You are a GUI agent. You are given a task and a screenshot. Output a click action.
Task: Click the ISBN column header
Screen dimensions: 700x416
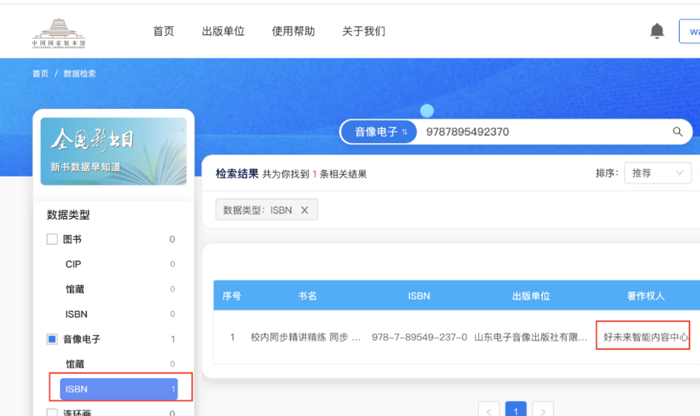point(418,296)
